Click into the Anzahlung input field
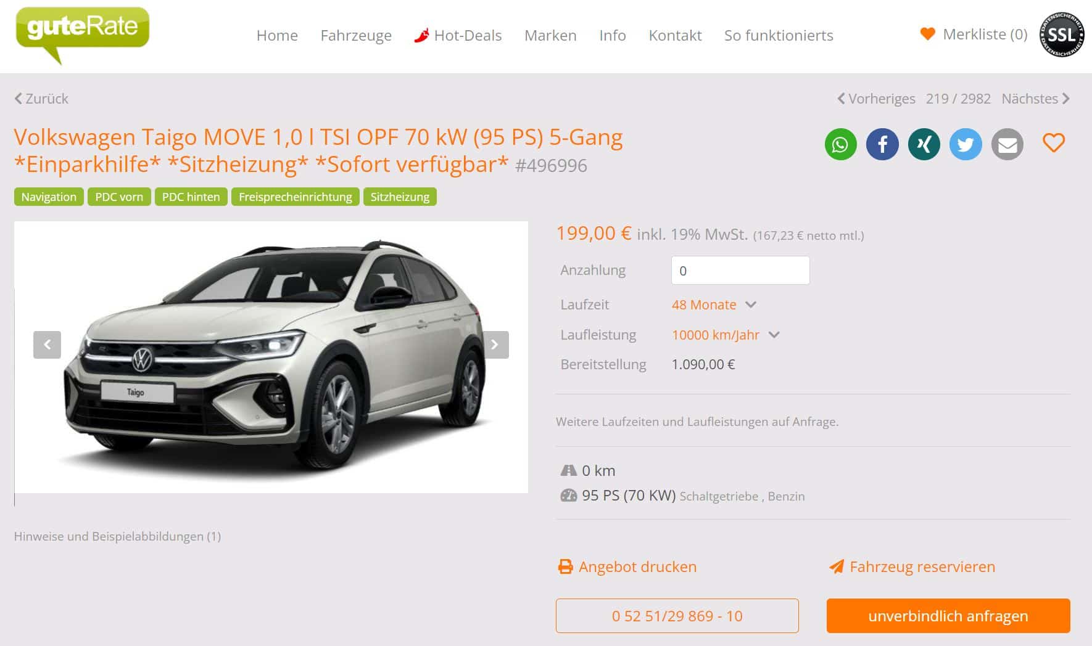Screen dimensions: 1092x646 740,271
